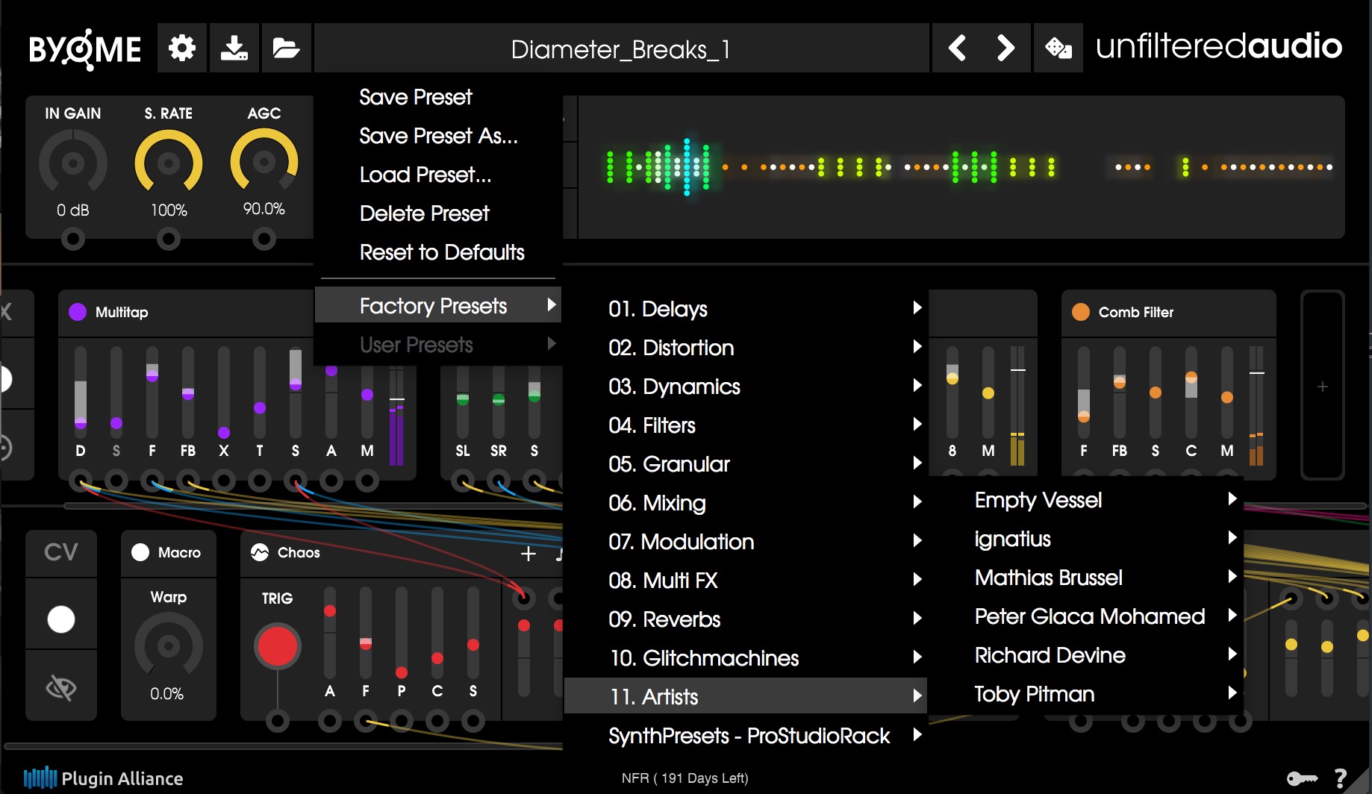Click the plus icon in Chaos header
The image size is (1372, 794).
[528, 553]
